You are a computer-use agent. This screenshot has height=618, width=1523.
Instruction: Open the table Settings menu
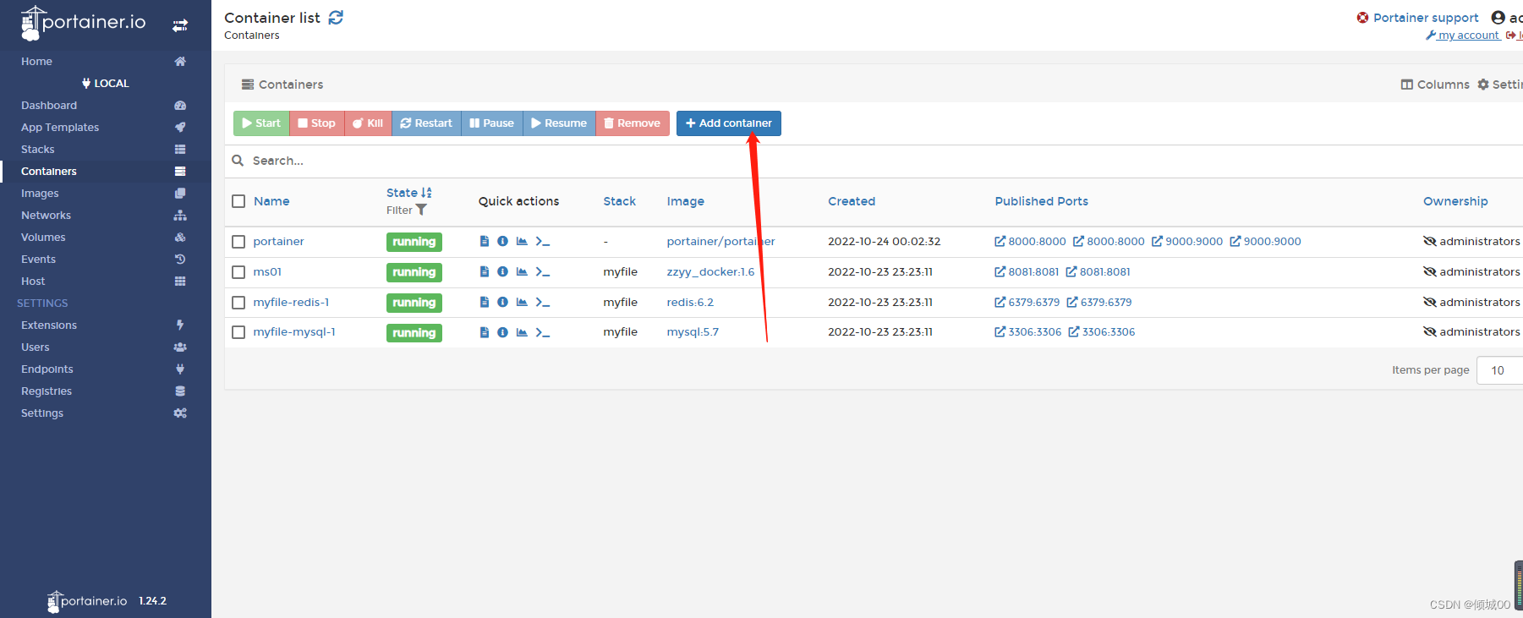[x=1499, y=85]
